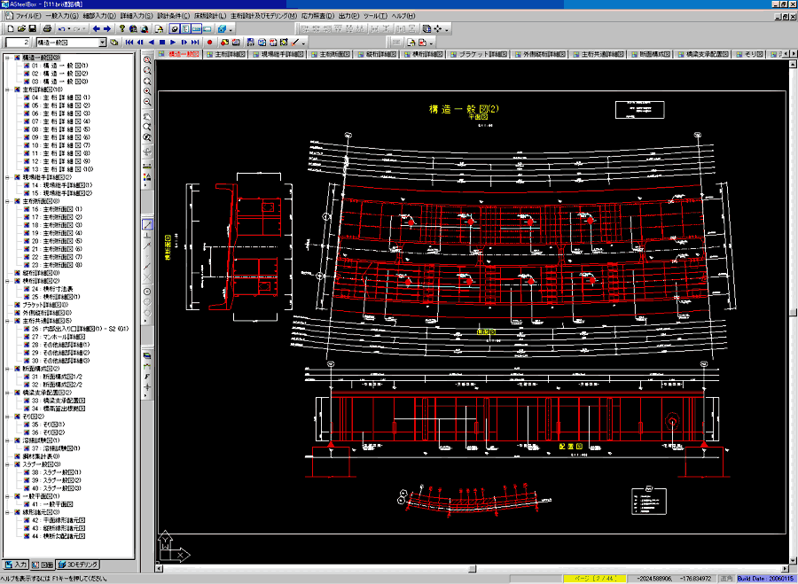Open the ヘルプ(H) menu
798x584 pixels.
point(403,16)
